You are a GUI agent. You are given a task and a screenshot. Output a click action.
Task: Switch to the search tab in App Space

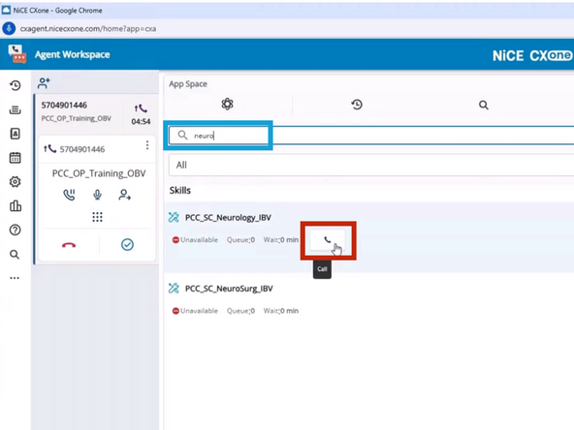[484, 106]
